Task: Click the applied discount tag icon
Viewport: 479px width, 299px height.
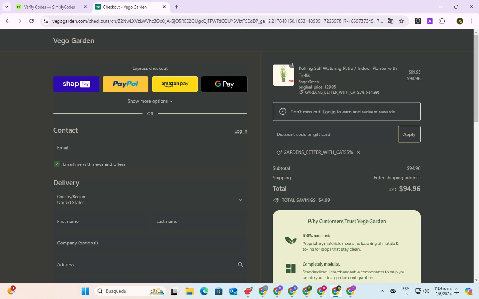Action: (279, 152)
